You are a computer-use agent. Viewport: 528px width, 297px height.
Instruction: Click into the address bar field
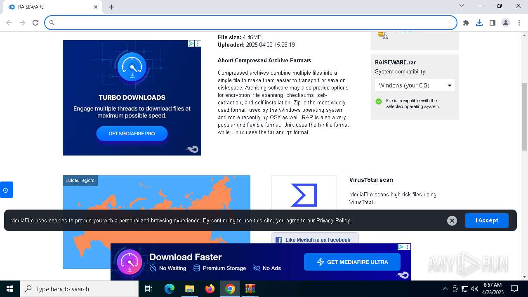tap(251, 23)
